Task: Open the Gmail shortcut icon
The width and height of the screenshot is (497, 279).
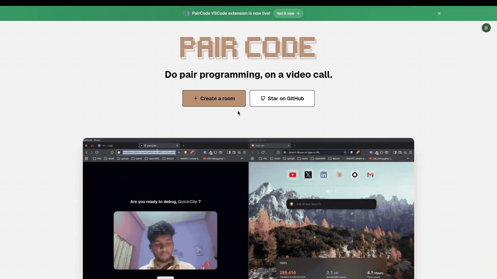Action: click(370, 175)
